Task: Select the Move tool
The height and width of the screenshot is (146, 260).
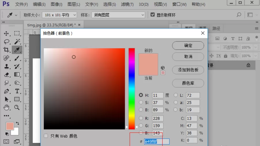Action: (x=6, y=33)
